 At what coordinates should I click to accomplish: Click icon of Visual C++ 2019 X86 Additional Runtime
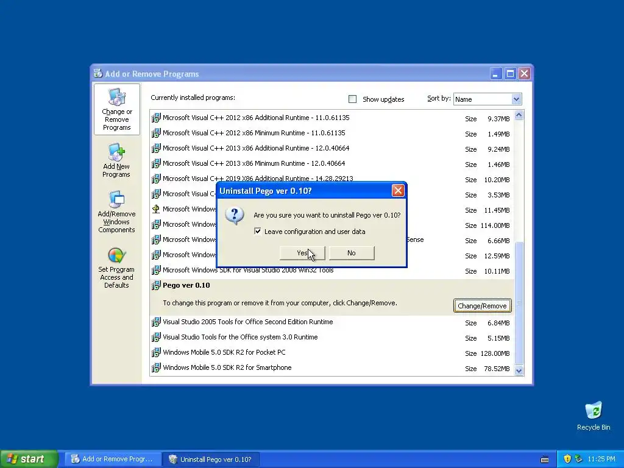[x=156, y=179]
